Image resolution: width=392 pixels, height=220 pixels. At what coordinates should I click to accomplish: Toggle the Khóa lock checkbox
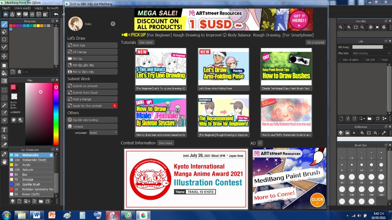(379, 60)
